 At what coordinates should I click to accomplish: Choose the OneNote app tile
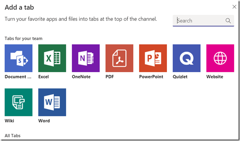point(86,58)
